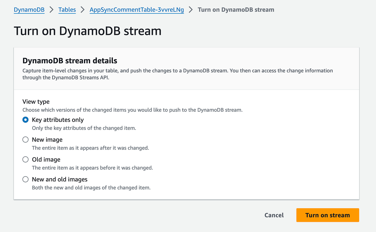Click 'The entire item as it appears before it was changed.'
The height and width of the screenshot is (232, 376).
(92, 168)
